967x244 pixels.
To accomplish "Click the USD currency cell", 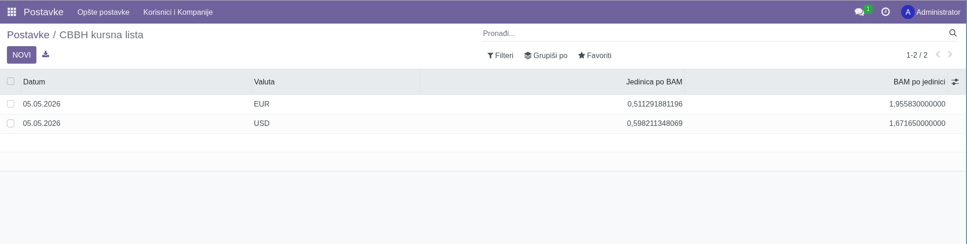I will pyautogui.click(x=261, y=123).
